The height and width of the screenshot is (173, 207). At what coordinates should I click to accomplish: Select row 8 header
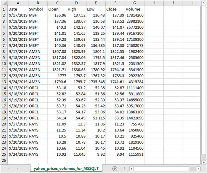[4, 51]
